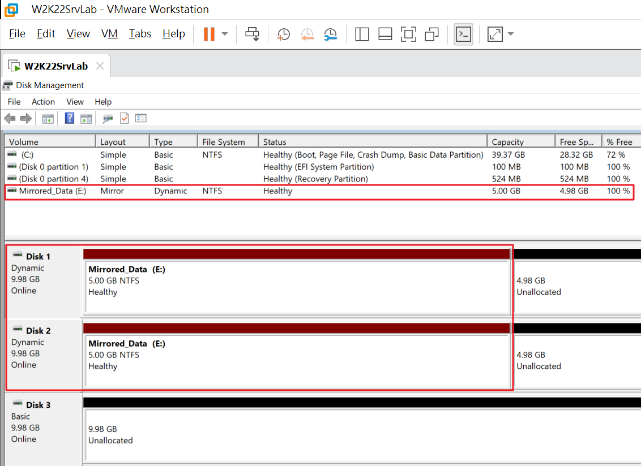Screen dimensions: 641x466
Task: Sort by Volume column header
Action: [50, 142]
